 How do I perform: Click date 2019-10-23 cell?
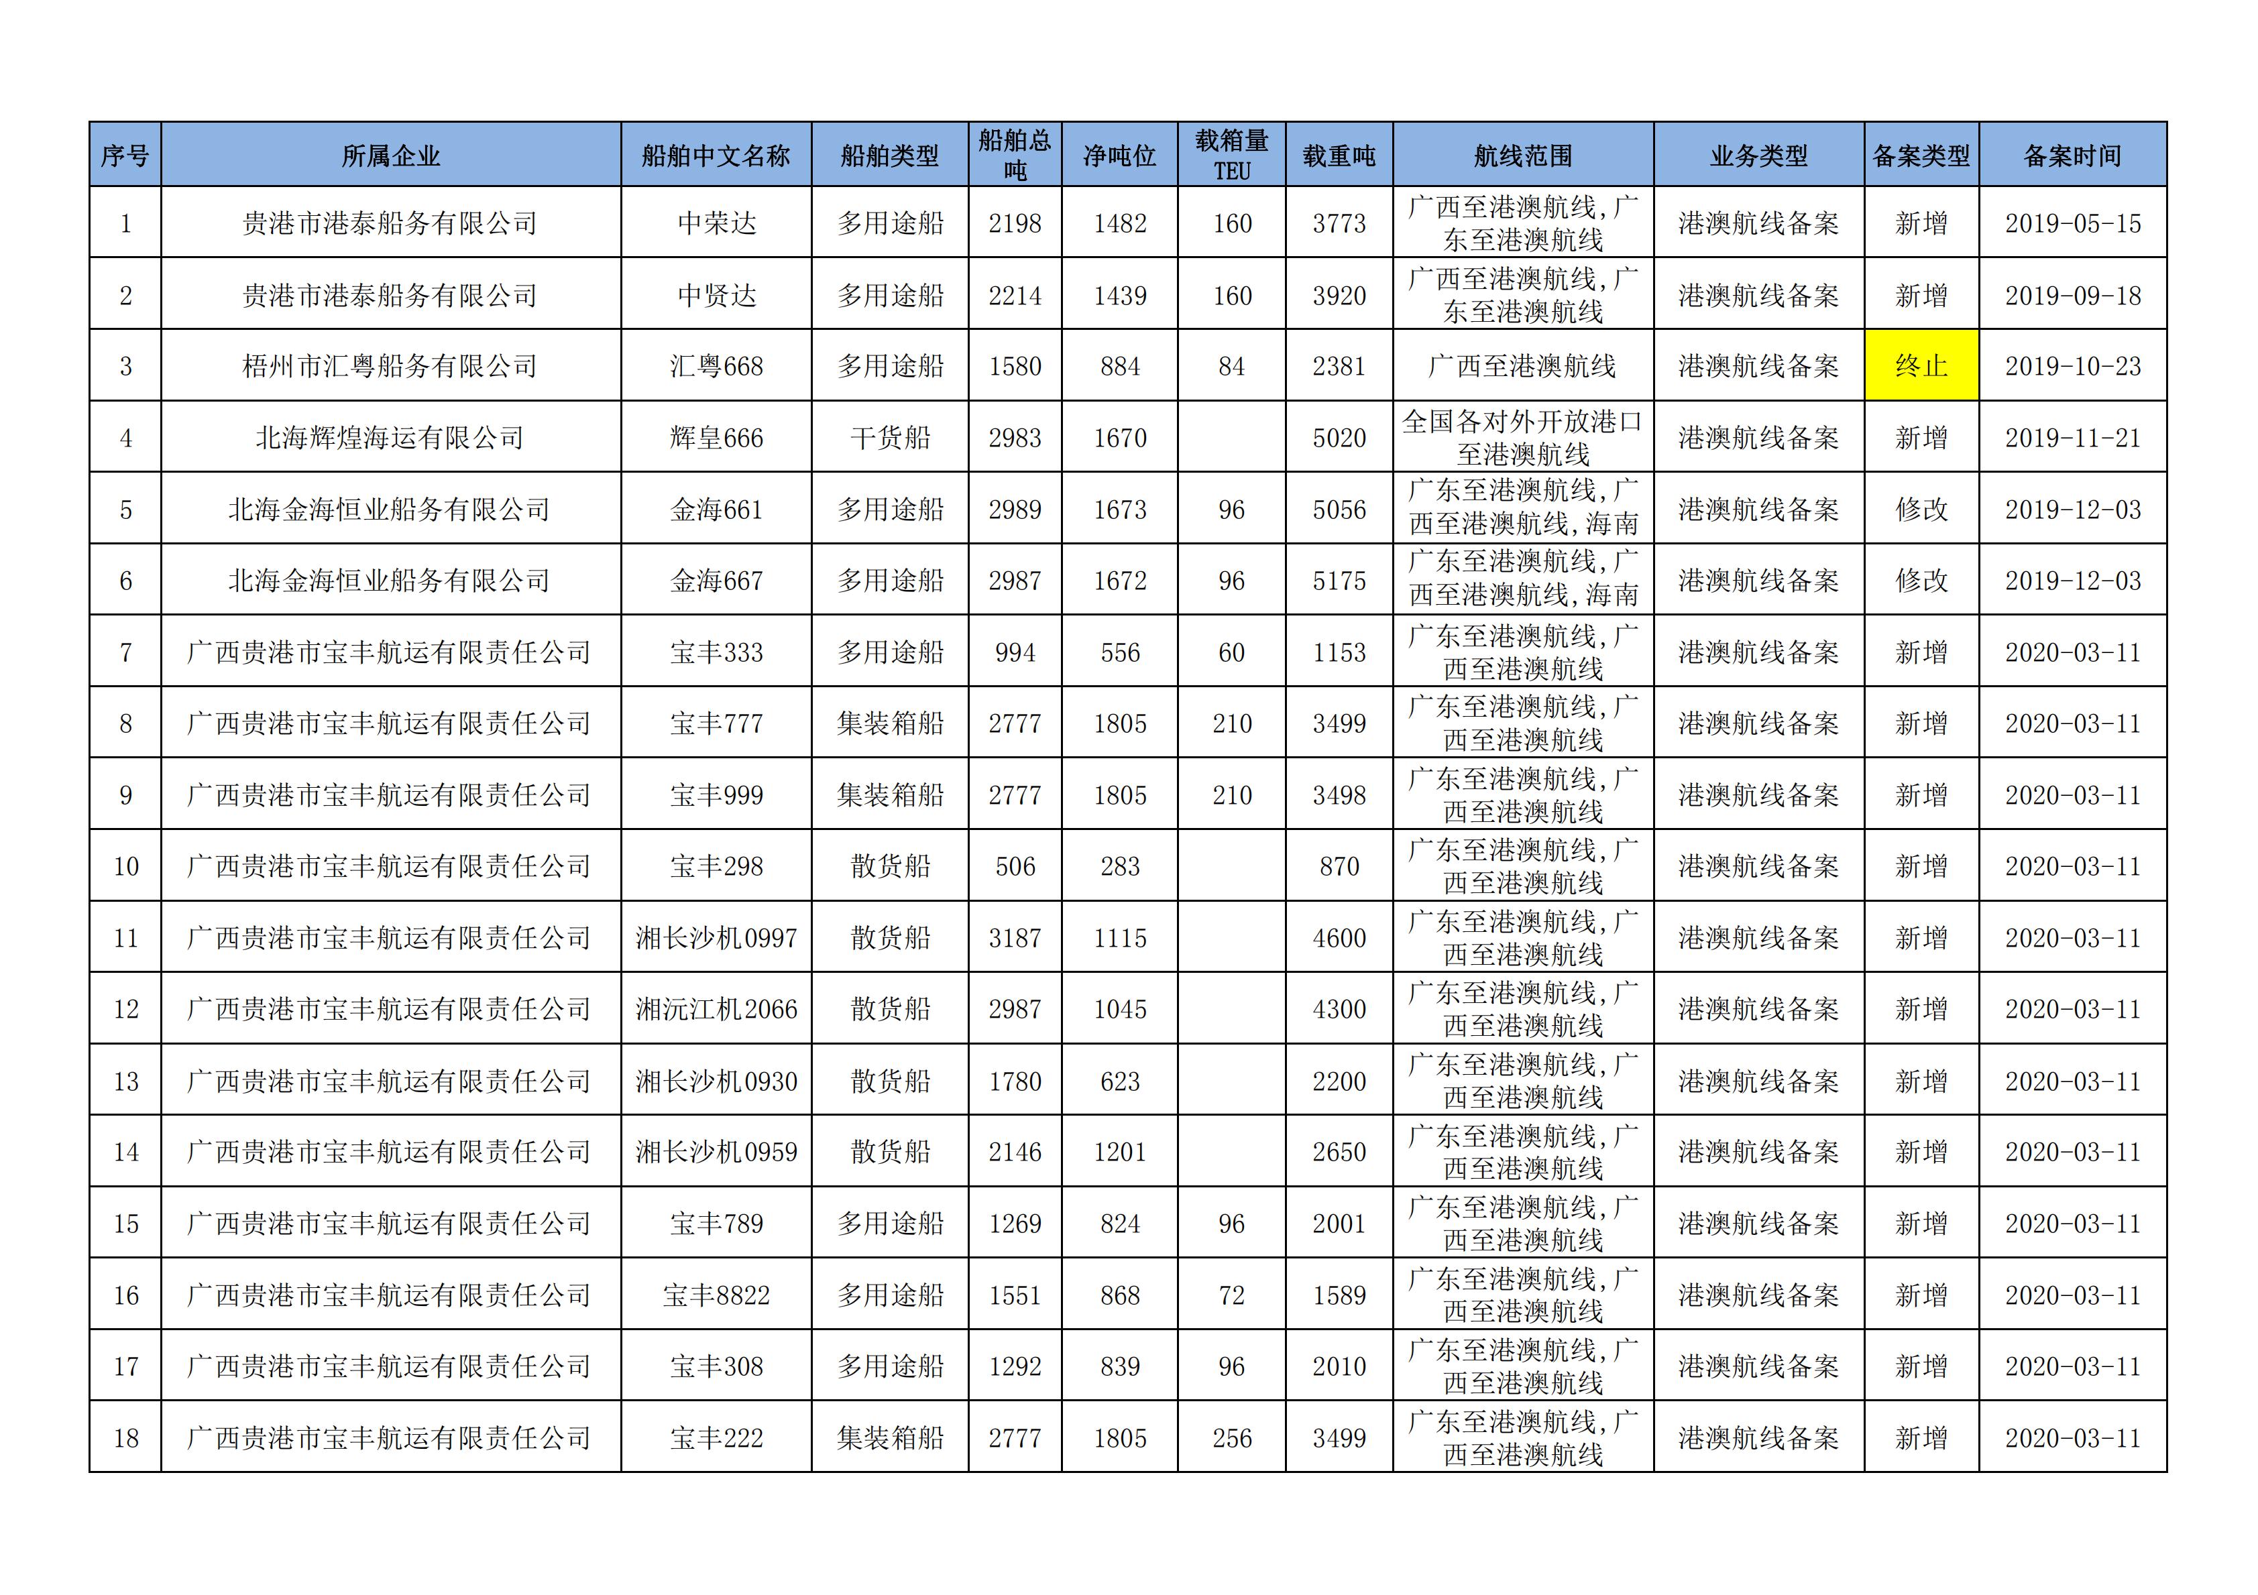click(x=2072, y=366)
